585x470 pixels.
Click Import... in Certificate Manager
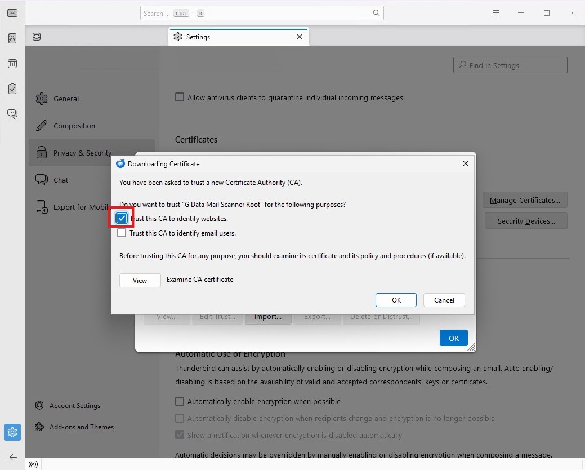[268, 318]
